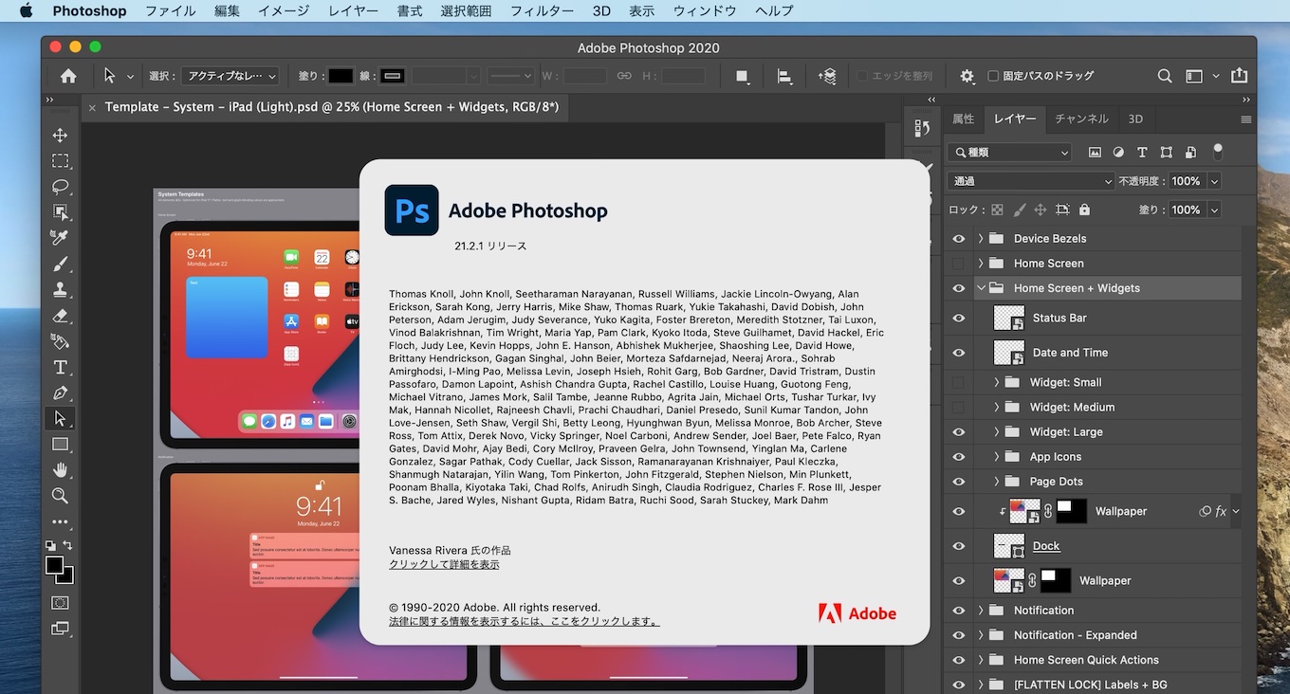Screen dimensions: 1290x694
Task: Select the Paint Bucket tool
Action: point(60,341)
